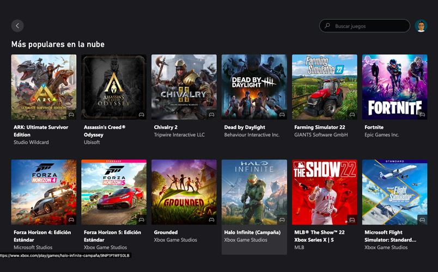Image resolution: width=438 pixels, height=272 pixels.
Task: Go back using the arrow button
Action: pos(17,26)
